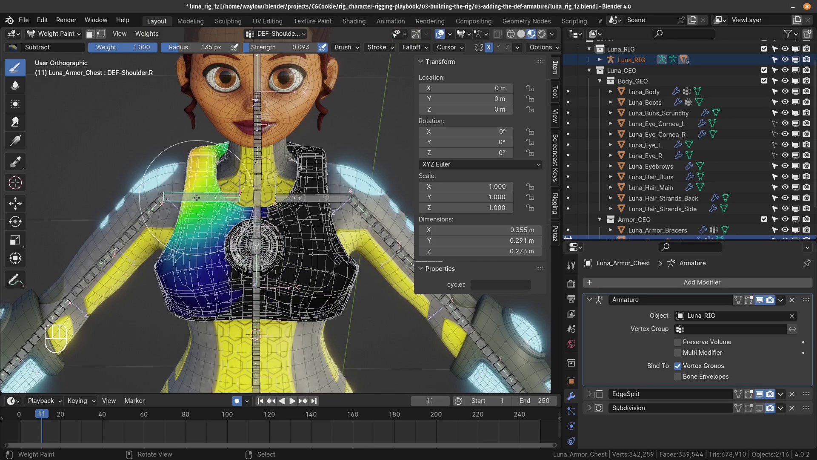Open the Rigging sidebar tab

tap(555, 204)
